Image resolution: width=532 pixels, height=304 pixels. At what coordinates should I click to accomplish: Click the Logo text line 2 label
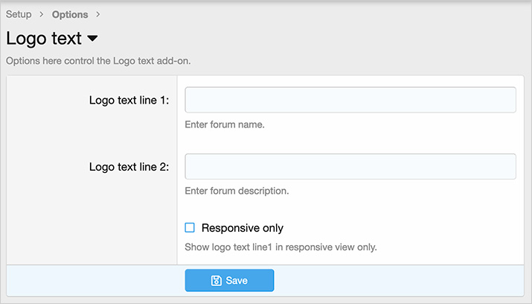click(129, 167)
